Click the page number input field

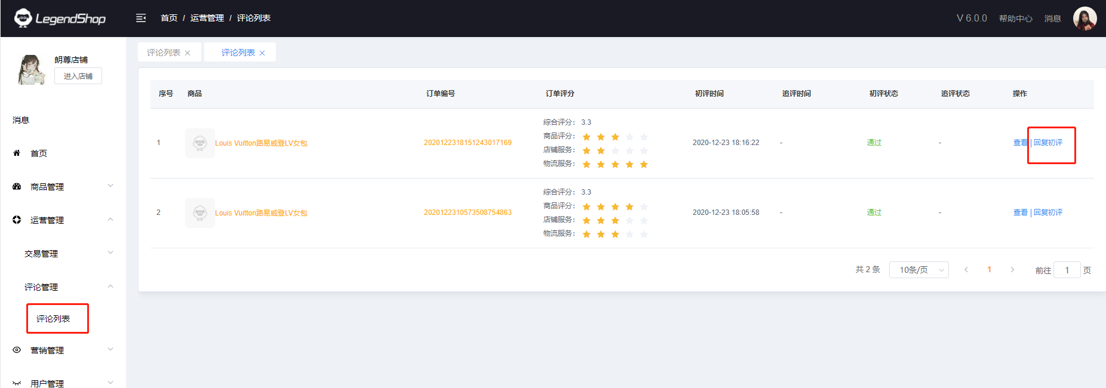point(1067,270)
